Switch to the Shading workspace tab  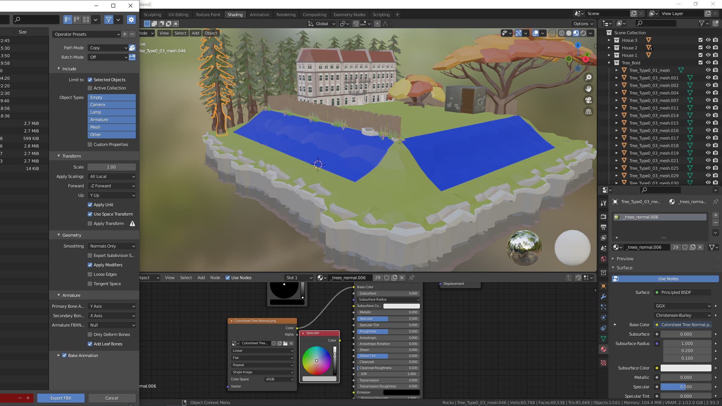(235, 15)
